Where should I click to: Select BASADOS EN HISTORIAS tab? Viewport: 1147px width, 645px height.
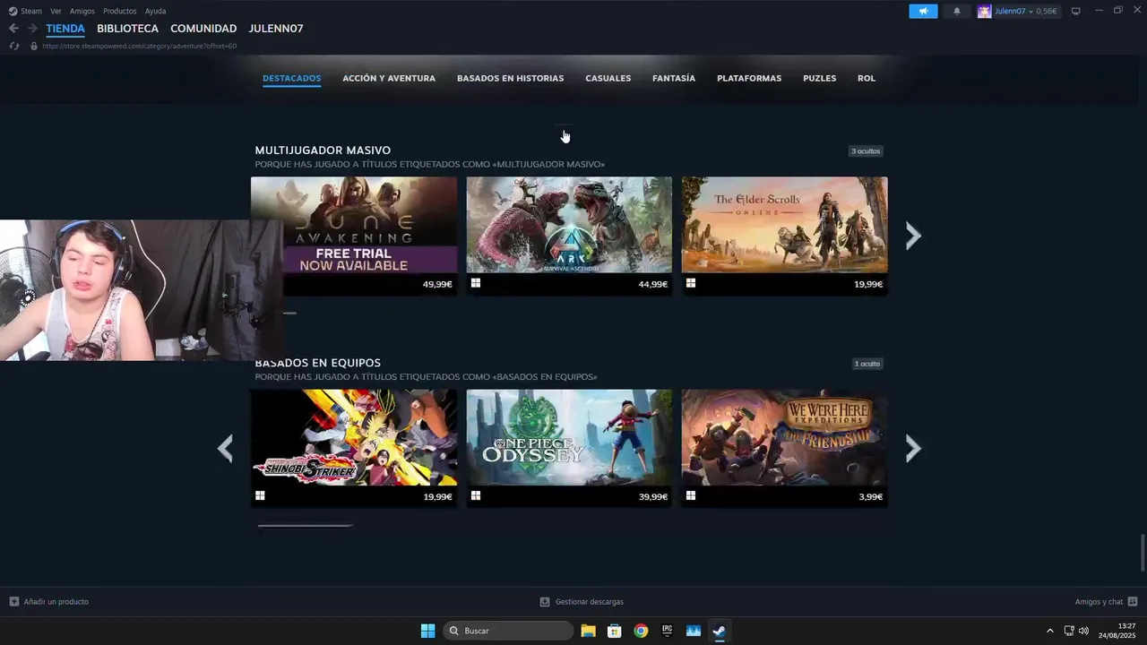pyautogui.click(x=510, y=78)
